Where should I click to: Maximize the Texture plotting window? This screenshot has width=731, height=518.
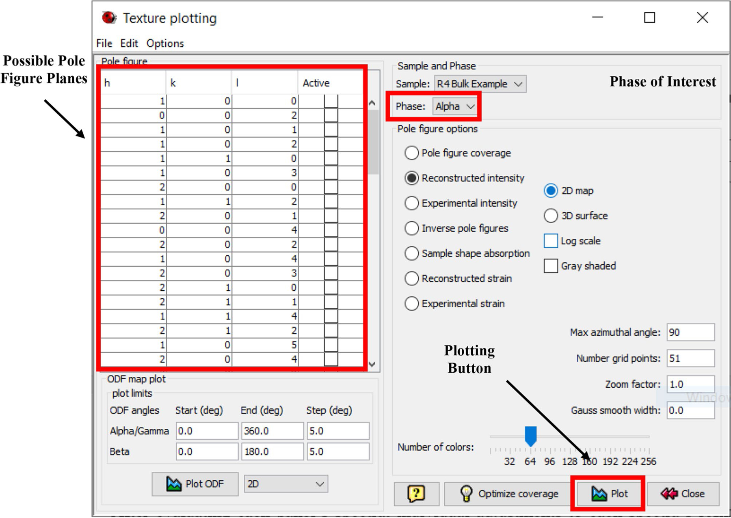pyautogui.click(x=650, y=17)
